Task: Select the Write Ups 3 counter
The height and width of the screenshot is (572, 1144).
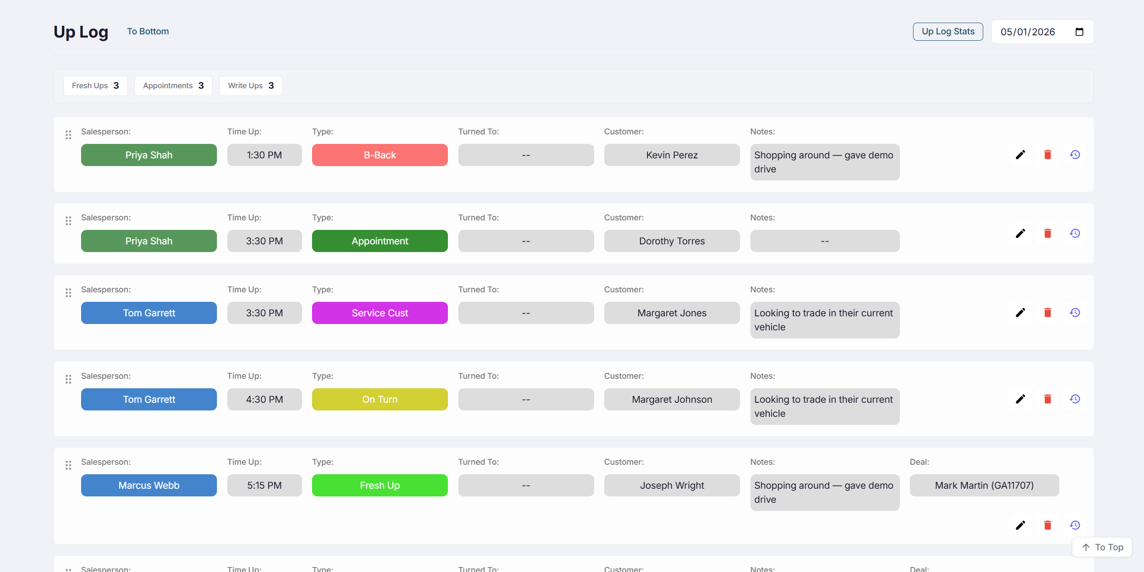Action: [251, 86]
